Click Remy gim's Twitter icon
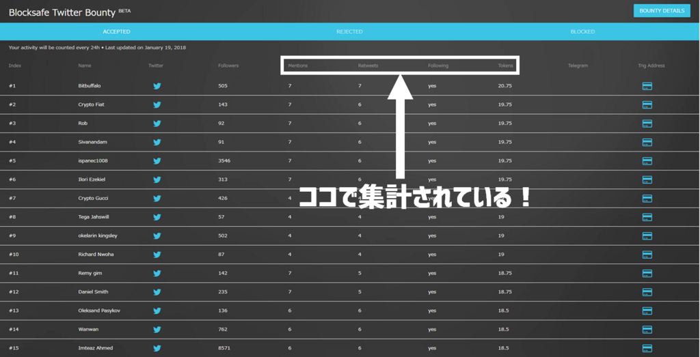The height and width of the screenshot is (357, 700). pyautogui.click(x=157, y=273)
